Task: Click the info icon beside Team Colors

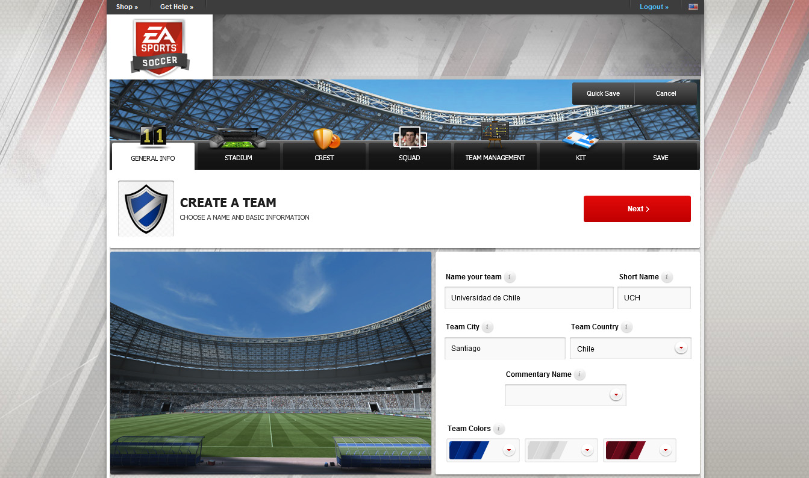Action: pyautogui.click(x=499, y=429)
